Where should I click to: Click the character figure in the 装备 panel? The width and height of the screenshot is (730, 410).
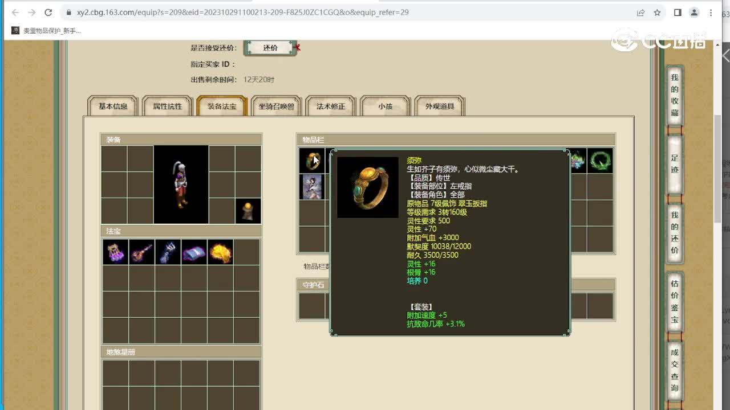(x=181, y=184)
